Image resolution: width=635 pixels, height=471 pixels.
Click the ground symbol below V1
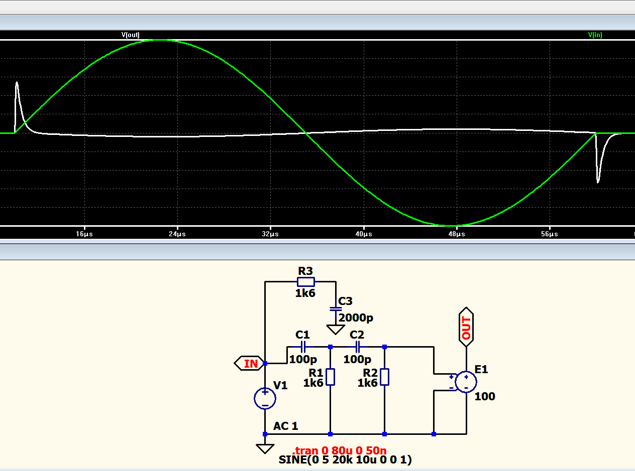tap(265, 448)
